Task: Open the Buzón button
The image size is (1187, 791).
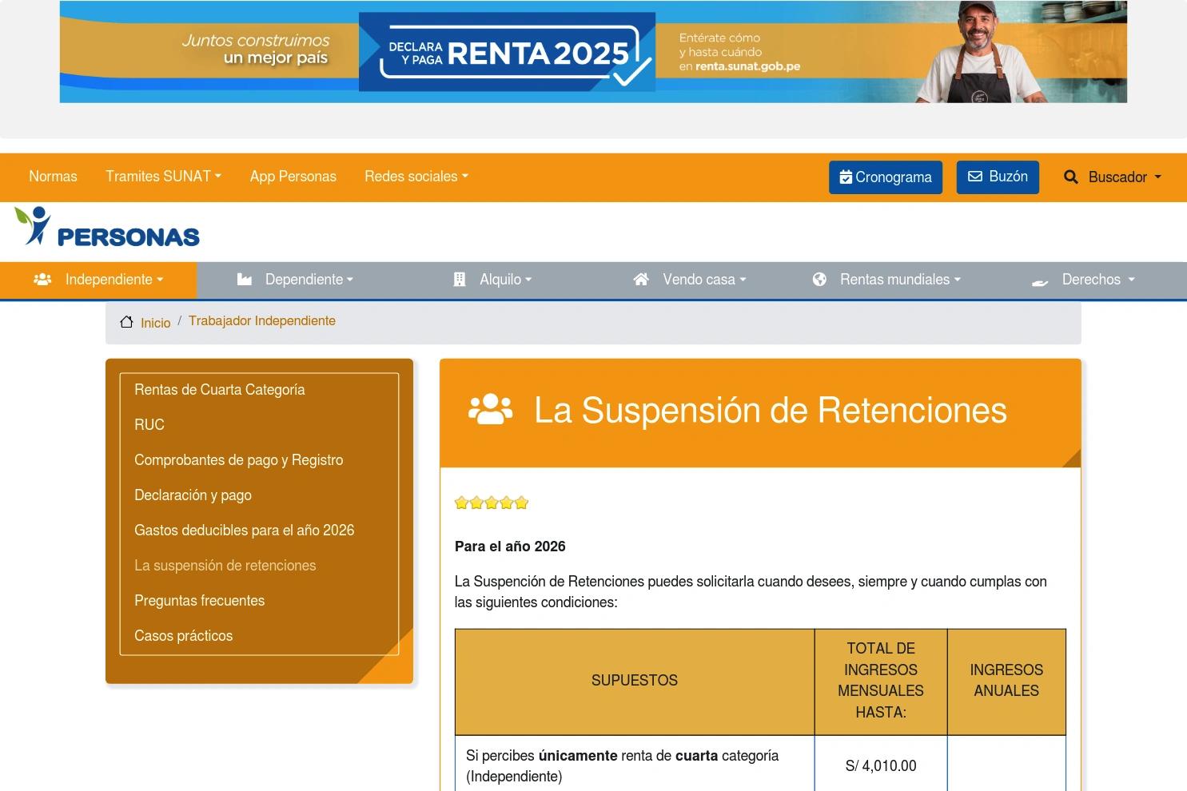Action: pyautogui.click(x=998, y=177)
